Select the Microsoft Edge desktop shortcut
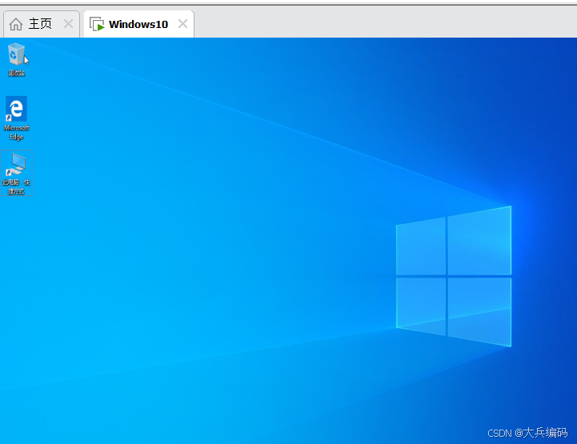Image resolution: width=577 pixels, height=444 pixels. tap(16, 118)
